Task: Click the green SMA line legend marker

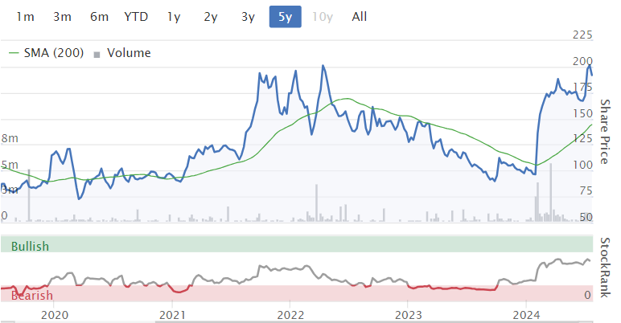Action: tap(14, 53)
